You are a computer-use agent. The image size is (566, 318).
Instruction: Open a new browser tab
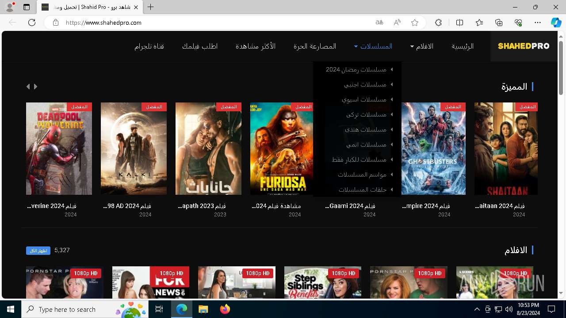point(151,7)
